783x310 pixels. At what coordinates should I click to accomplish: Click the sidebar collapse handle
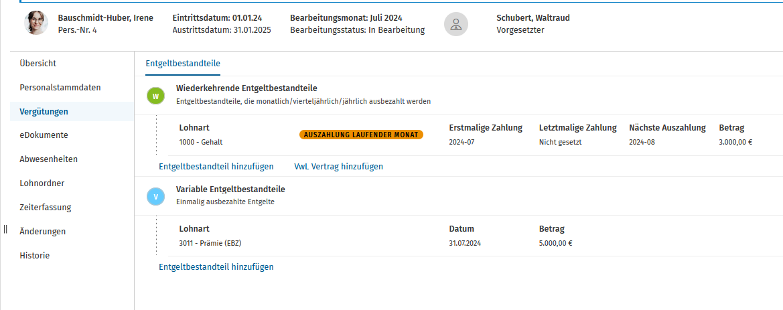click(5, 229)
